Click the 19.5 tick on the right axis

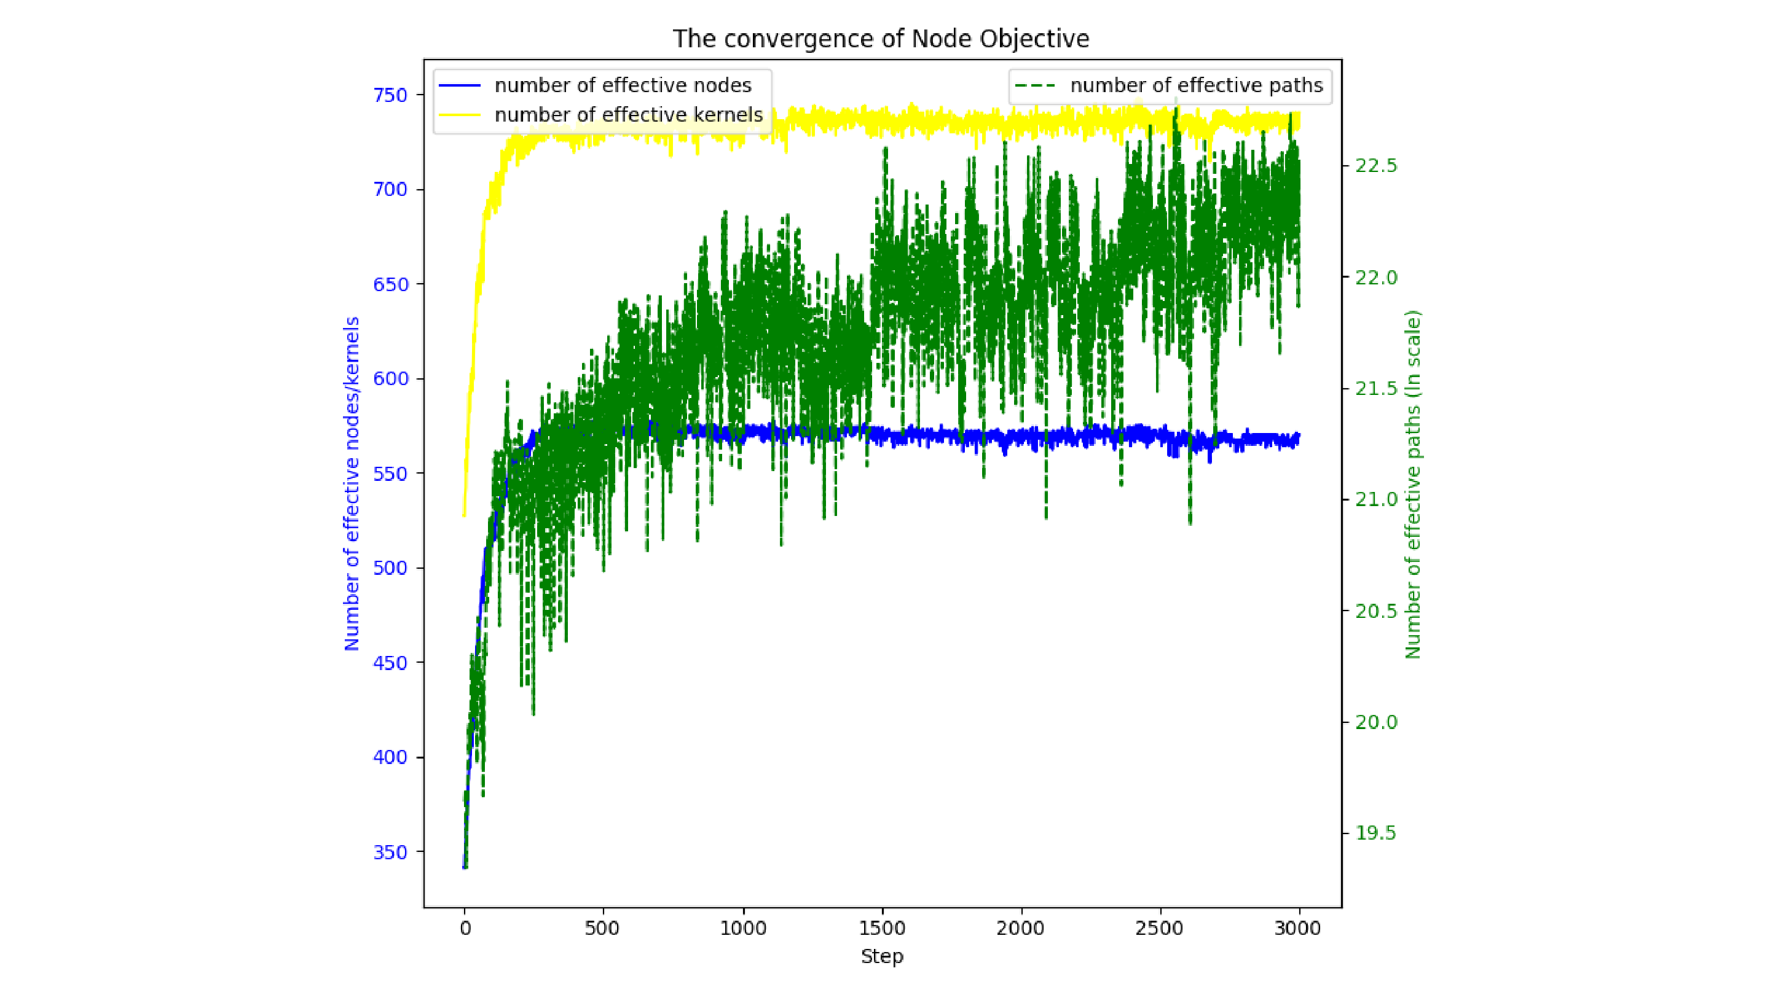pos(1375,833)
